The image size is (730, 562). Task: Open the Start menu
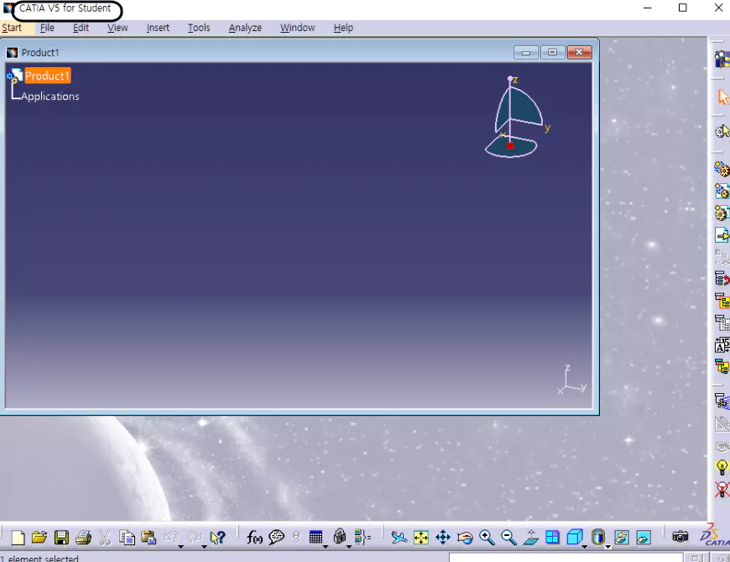point(12,28)
